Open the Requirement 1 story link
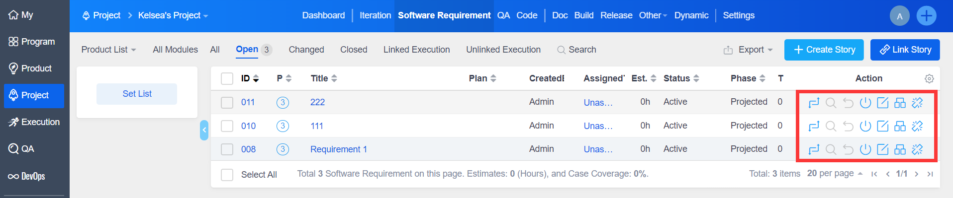Viewport: 953px width, 198px height. (x=339, y=149)
